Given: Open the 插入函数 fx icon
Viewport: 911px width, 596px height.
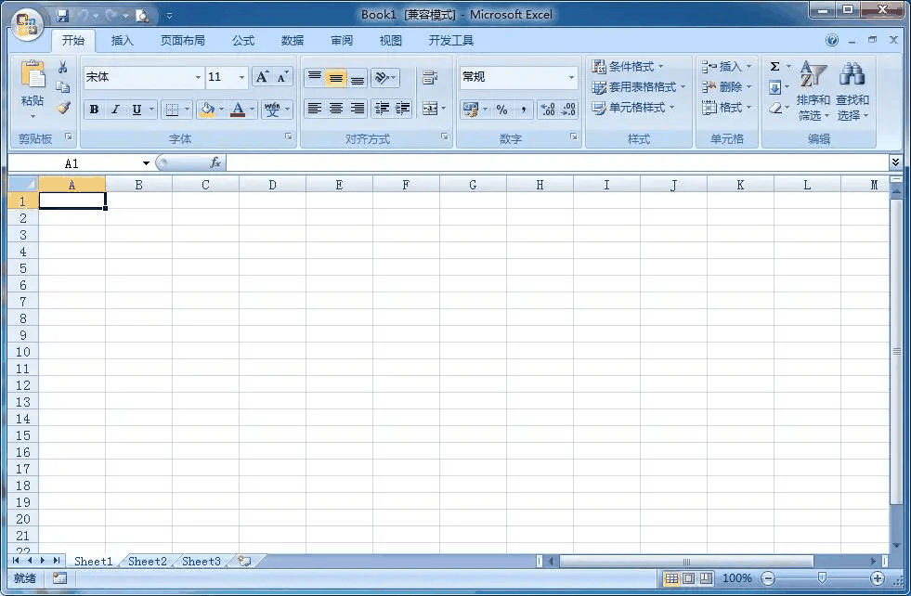Looking at the screenshot, I should pos(217,162).
